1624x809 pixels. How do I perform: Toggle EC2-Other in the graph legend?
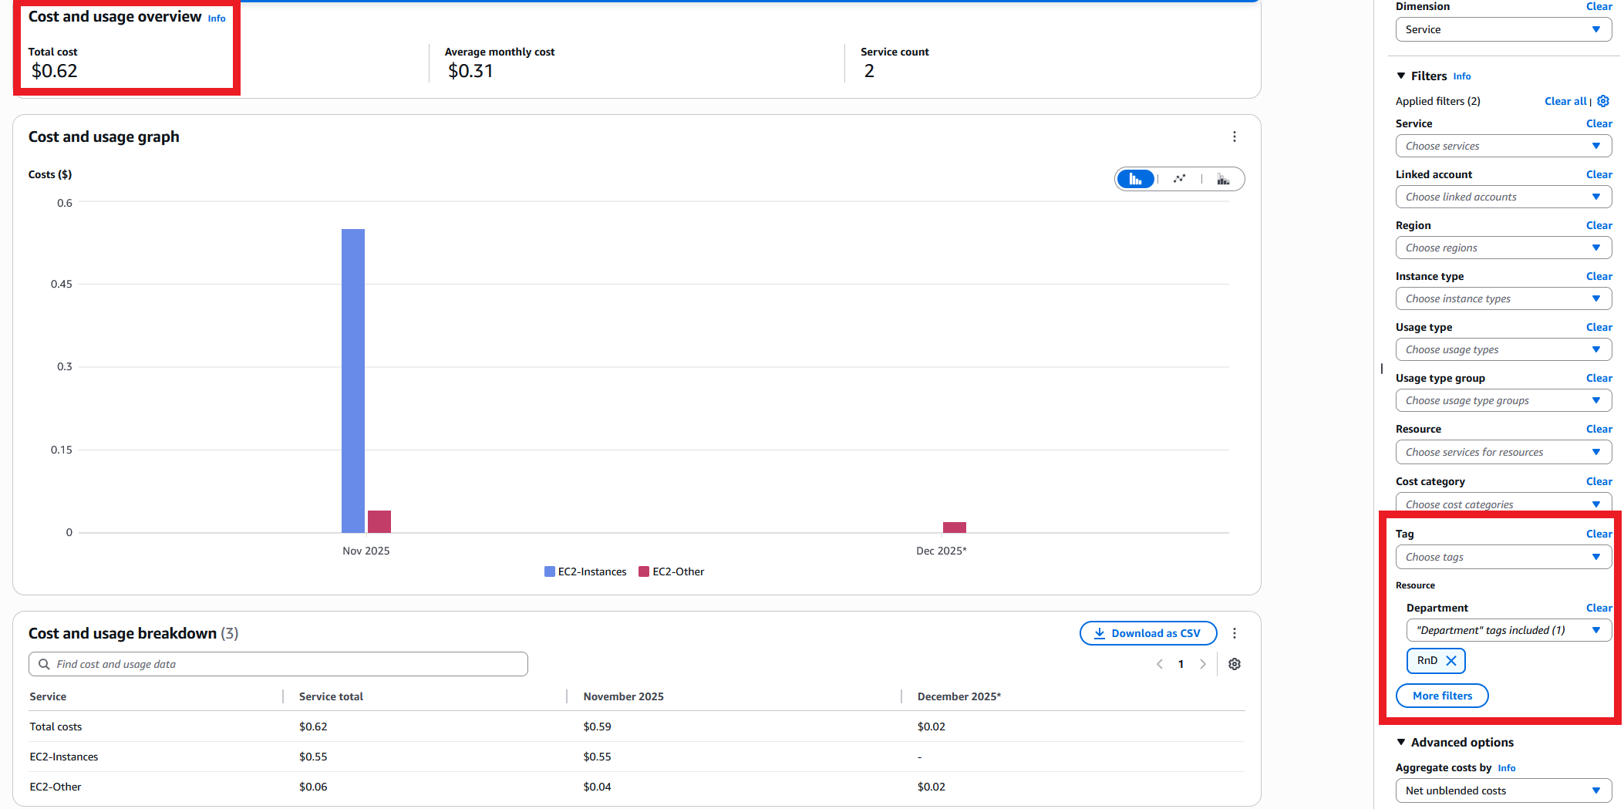tap(671, 571)
